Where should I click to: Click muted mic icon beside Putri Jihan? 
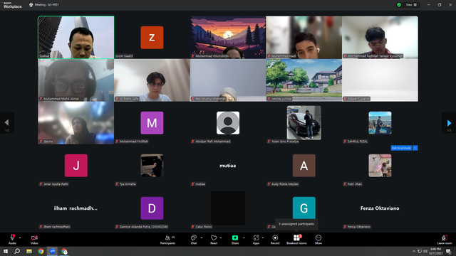pos(345,184)
